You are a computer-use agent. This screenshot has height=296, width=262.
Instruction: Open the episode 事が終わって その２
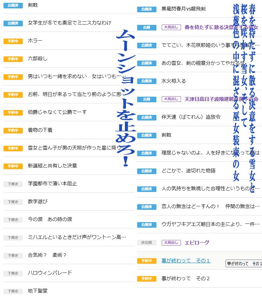point(186,278)
